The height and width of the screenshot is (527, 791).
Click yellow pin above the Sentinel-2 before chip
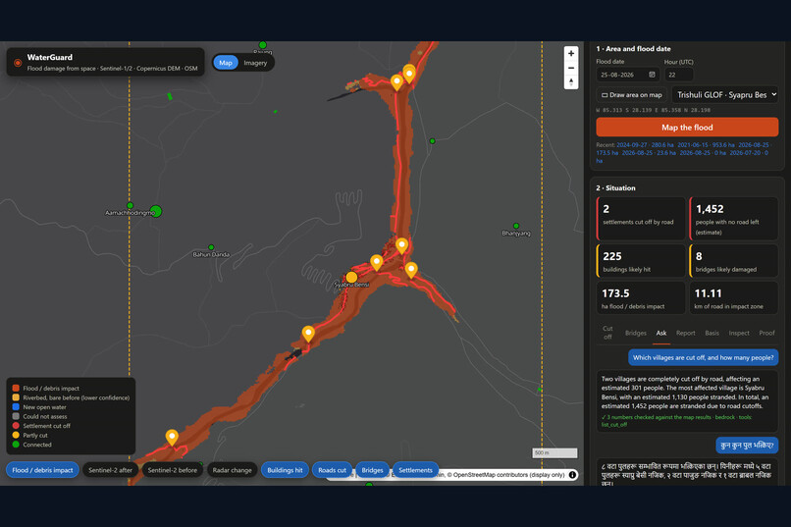[x=172, y=437]
